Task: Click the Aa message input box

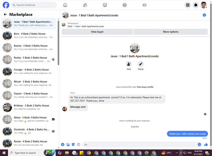Action: [x=140, y=145]
